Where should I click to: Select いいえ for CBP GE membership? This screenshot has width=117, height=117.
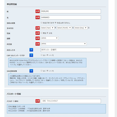(47, 55)
